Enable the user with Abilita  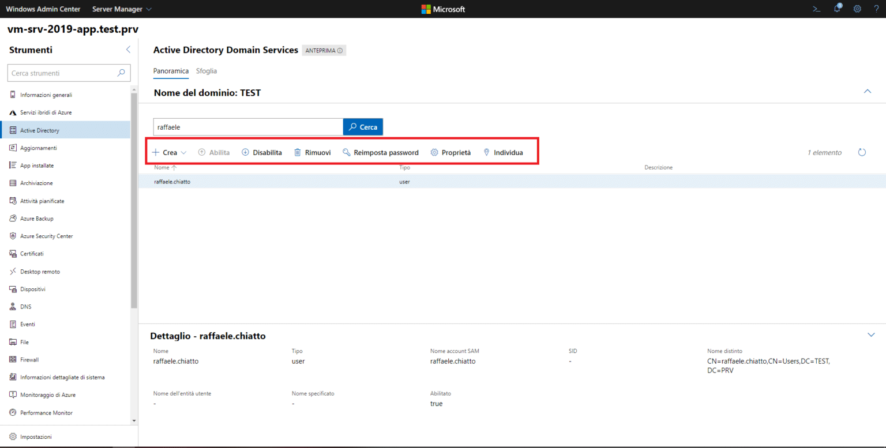tap(213, 152)
